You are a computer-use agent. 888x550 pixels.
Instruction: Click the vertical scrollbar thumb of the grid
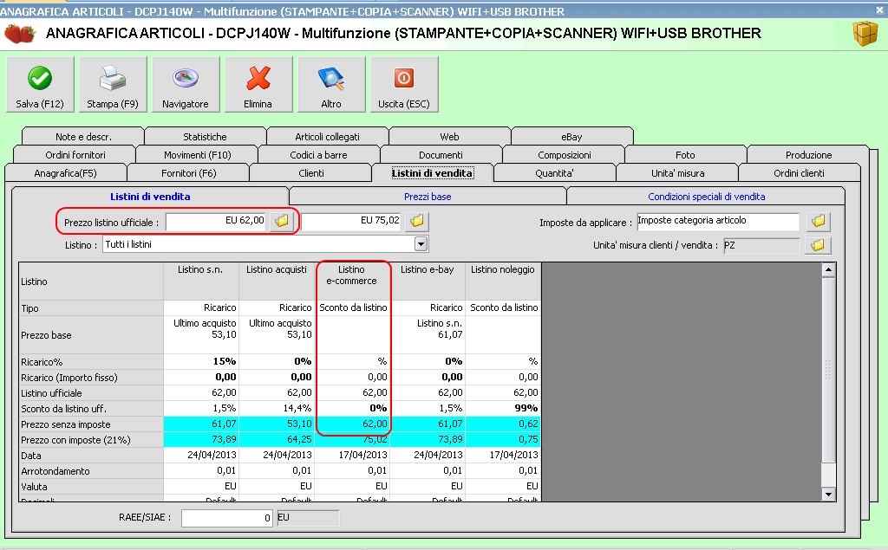click(828, 370)
